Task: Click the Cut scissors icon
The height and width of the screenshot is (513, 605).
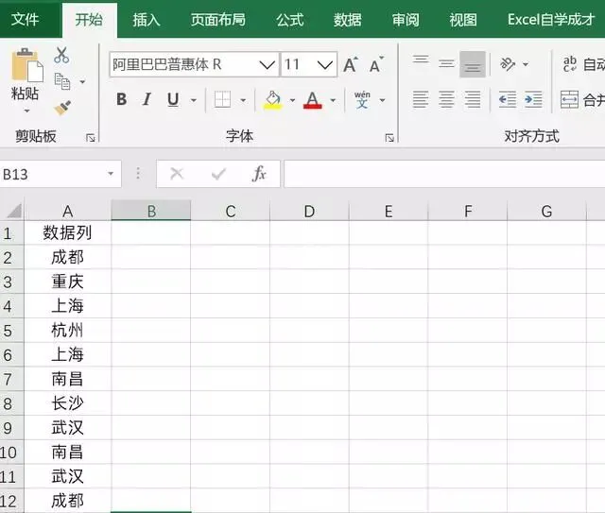Action: pos(61,55)
